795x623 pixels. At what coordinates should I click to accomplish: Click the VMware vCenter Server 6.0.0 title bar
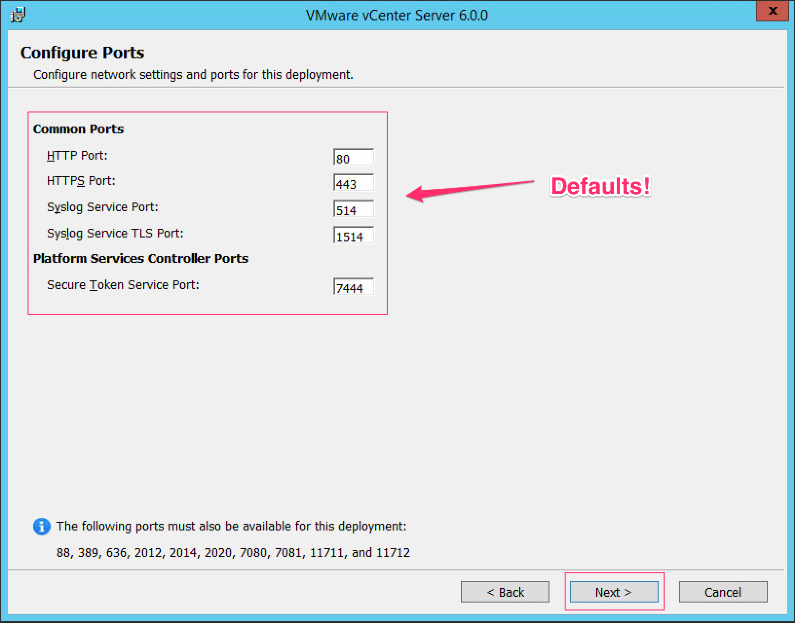[x=397, y=15]
